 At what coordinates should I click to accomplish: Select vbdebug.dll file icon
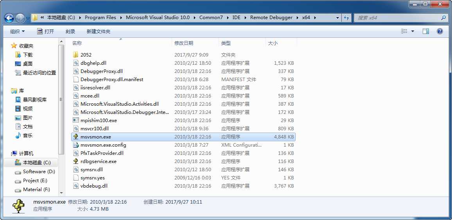click(x=75, y=186)
